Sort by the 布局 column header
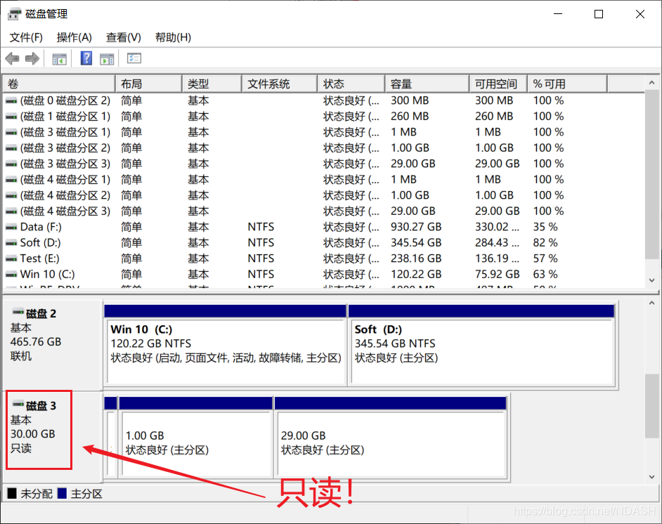 point(148,84)
